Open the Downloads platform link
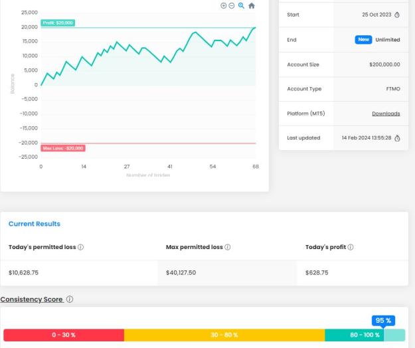This screenshot has height=348, width=415. click(386, 114)
